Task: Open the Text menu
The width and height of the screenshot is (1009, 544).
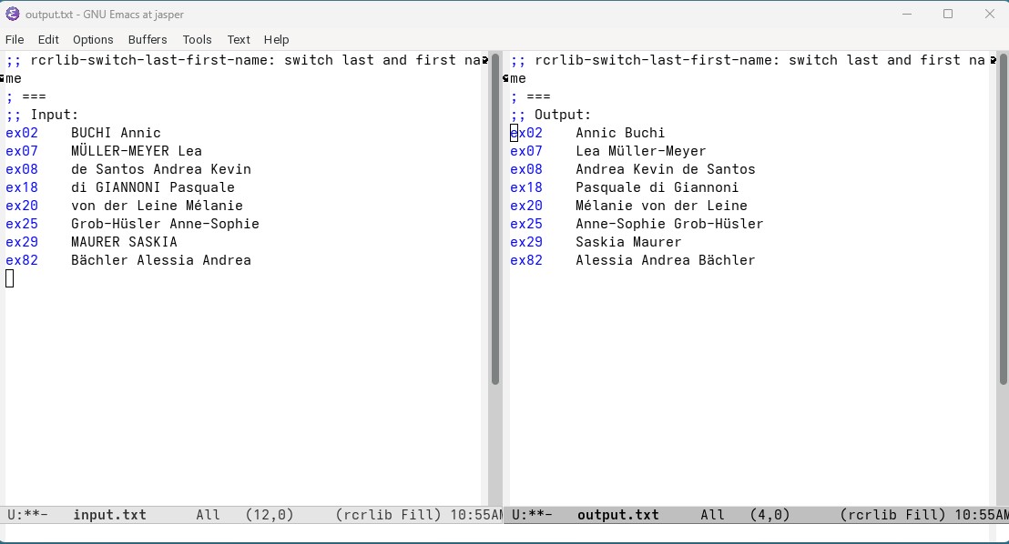Action: 238,39
